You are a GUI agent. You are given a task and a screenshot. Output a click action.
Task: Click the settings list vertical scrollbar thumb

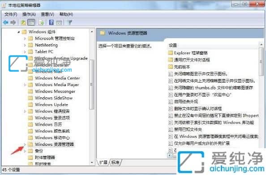click(261, 61)
